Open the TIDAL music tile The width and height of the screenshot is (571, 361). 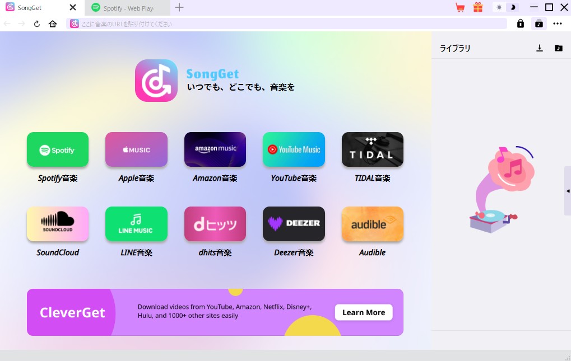tap(373, 149)
